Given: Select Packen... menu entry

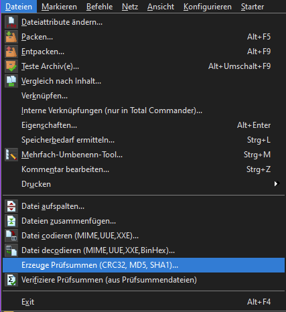Looking at the screenshot, I should 143,37.
